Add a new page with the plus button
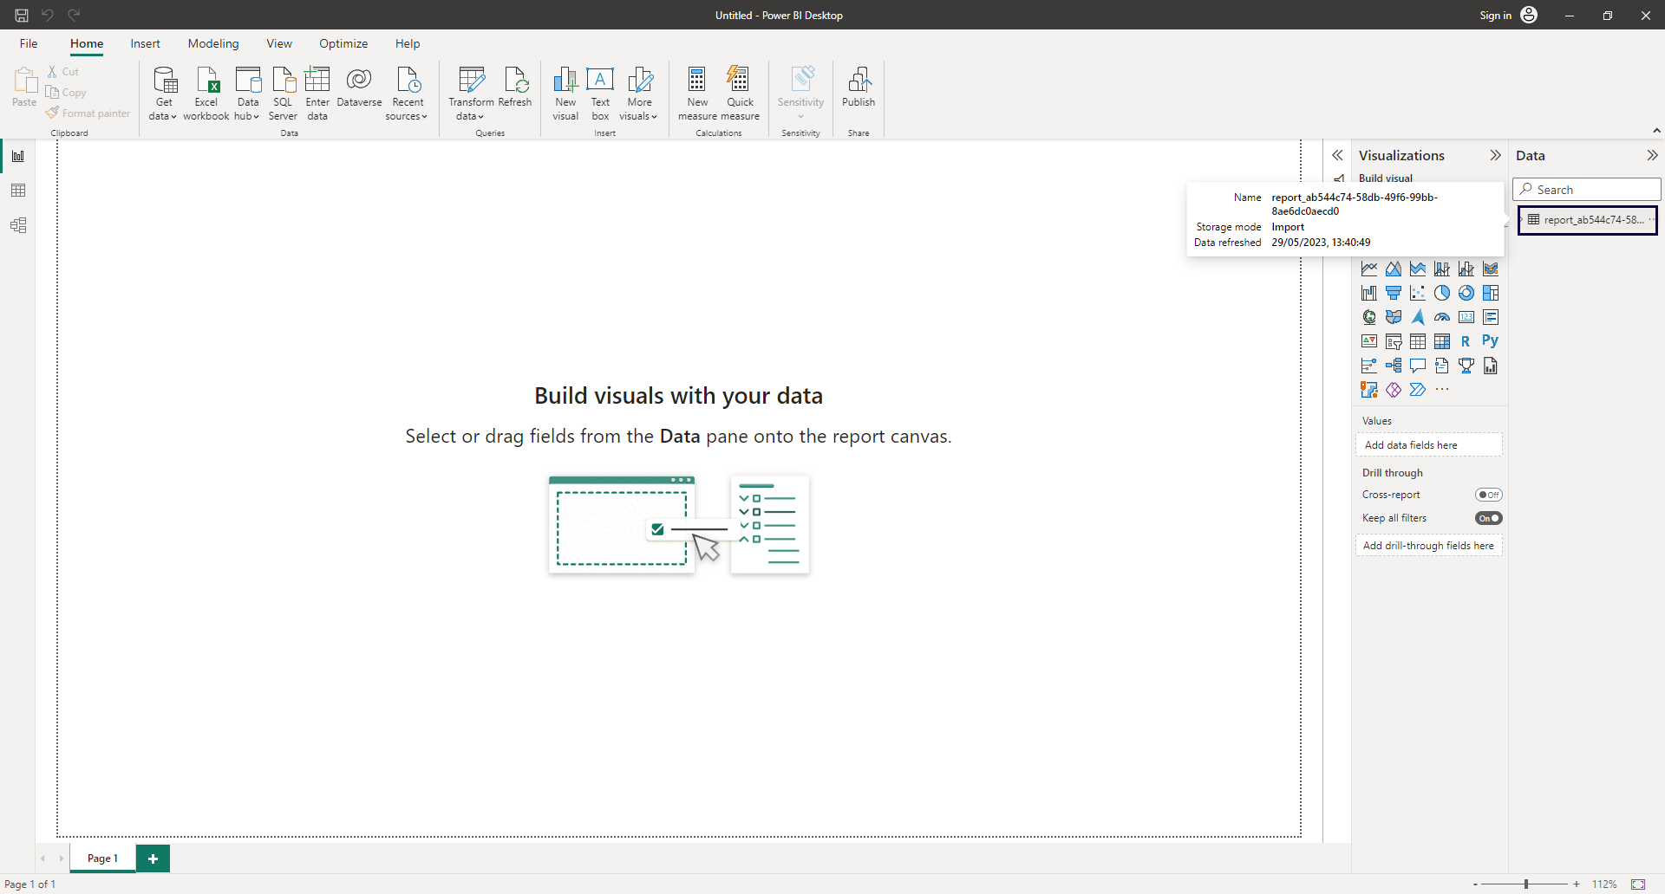This screenshot has width=1665, height=894. (x=153, y=858)
